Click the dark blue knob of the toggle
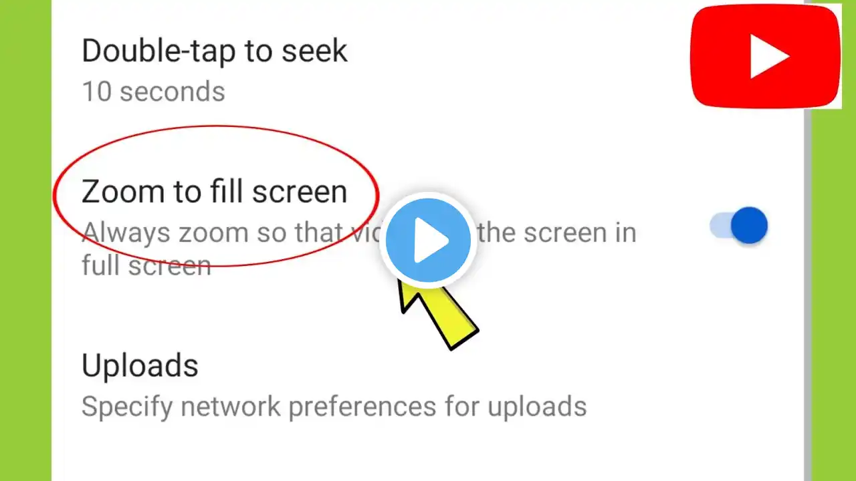The image size is (856, 481). [x=749, y=225]
